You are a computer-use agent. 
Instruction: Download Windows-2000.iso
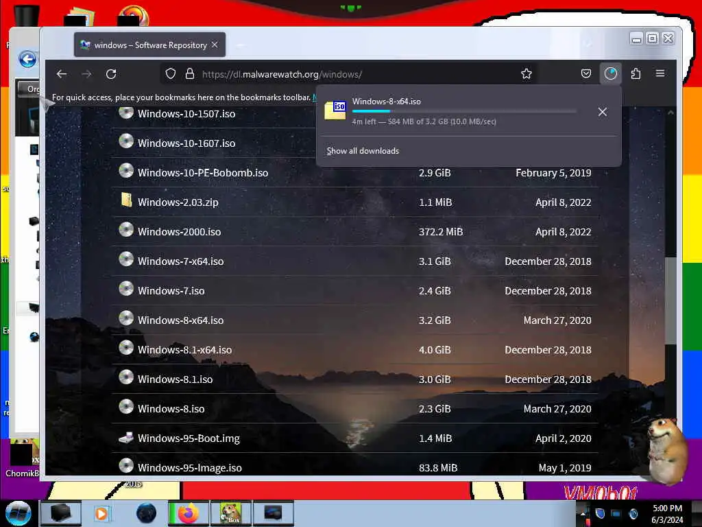tap(179, 232)
